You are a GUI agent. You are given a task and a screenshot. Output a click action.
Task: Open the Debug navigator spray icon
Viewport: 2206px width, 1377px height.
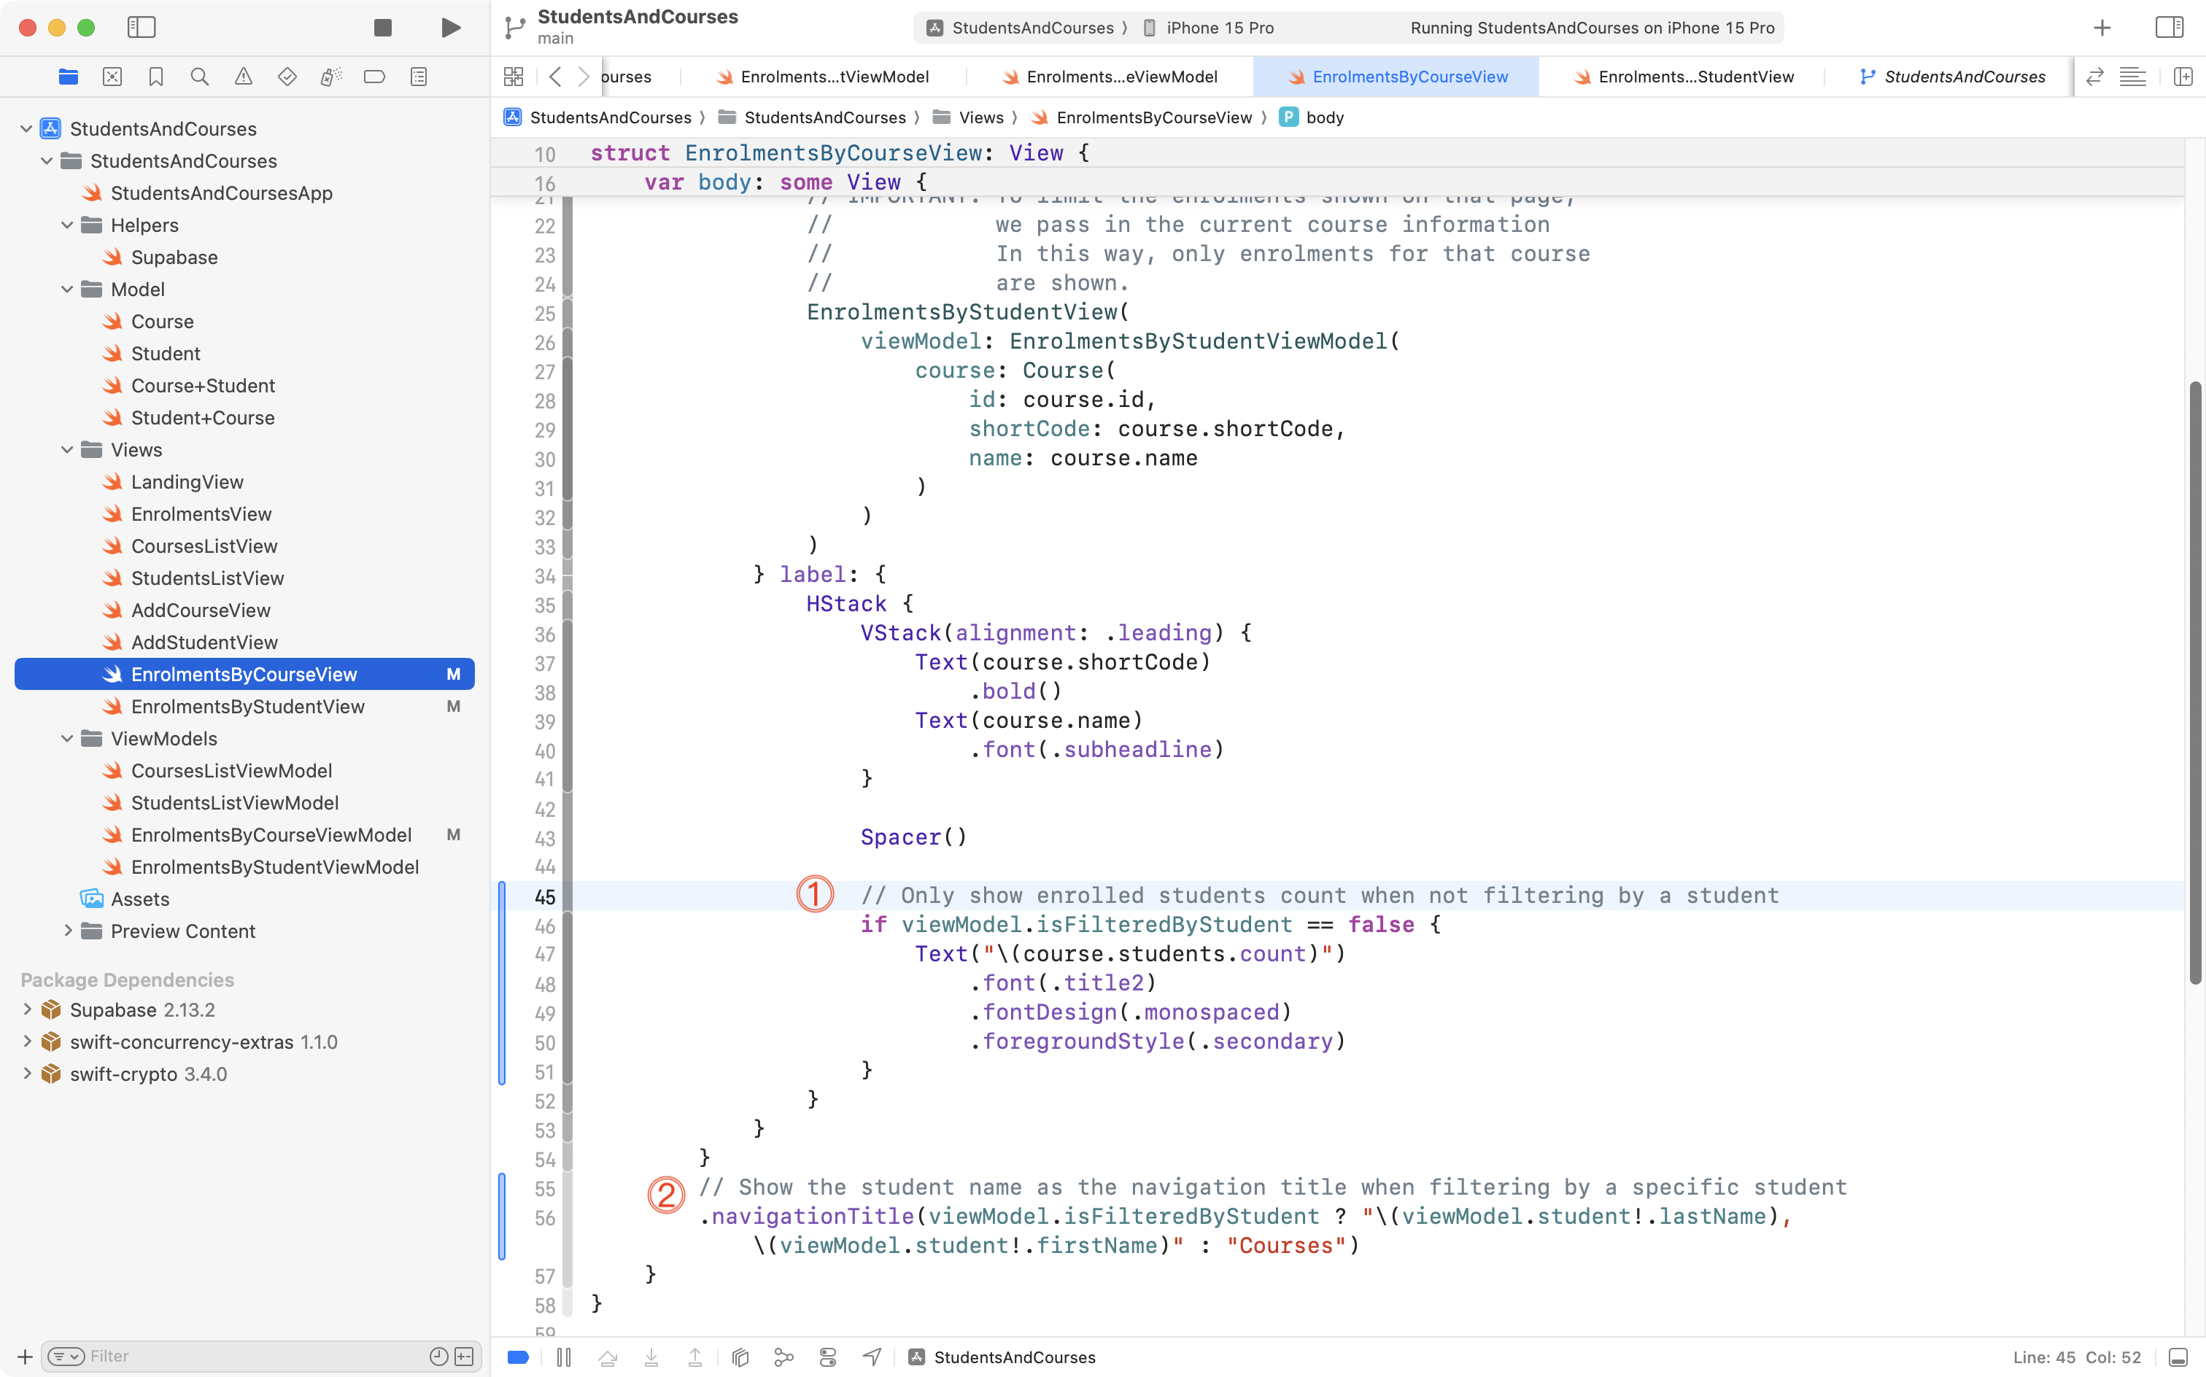pos(330,77)
